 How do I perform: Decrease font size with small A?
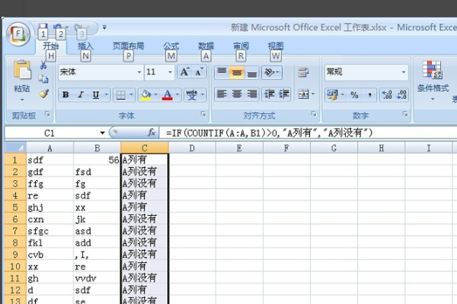pyautogui.click(x=200, y=71)
